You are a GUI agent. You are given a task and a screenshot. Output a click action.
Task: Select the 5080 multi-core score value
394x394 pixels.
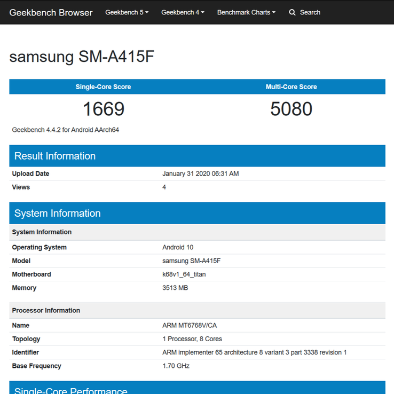(x=291, y=109)
